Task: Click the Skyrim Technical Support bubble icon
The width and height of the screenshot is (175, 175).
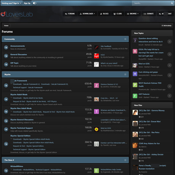Action: (6, 129)
